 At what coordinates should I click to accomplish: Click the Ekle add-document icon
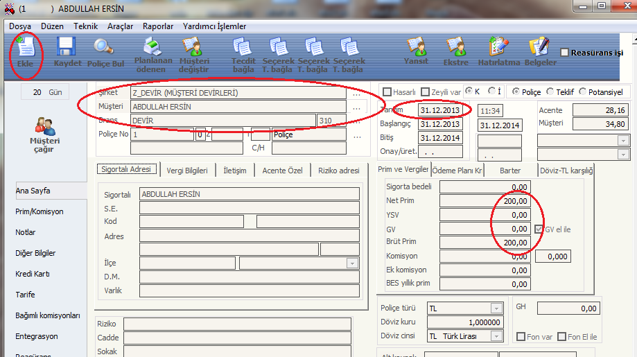click(25, 49)
